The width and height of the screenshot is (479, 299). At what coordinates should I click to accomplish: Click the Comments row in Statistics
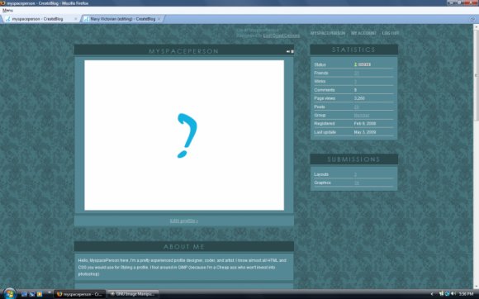click(353, 90)
